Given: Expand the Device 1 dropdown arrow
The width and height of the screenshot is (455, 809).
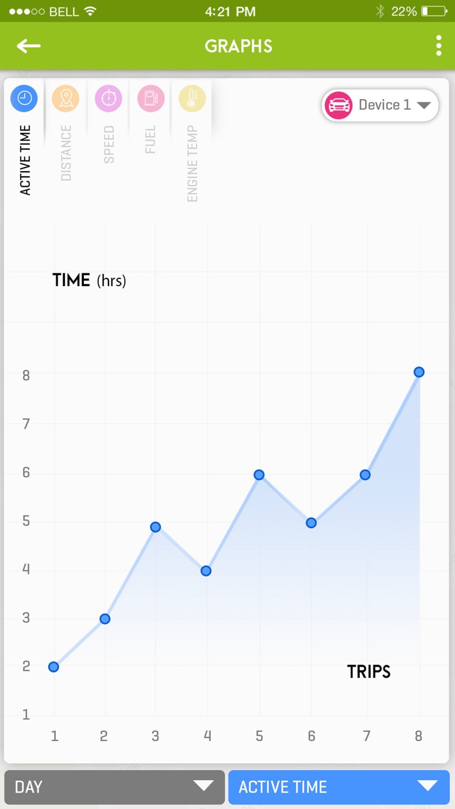Looking at the screenshot, I should click(424, 105).
